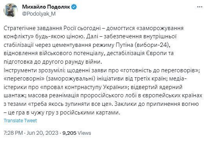Click tweet line starting "з тезами «треба якось"

(101, 104)
